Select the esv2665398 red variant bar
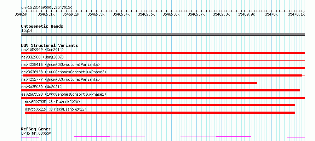This screenshot has width=315, height=141. (163, 98)
